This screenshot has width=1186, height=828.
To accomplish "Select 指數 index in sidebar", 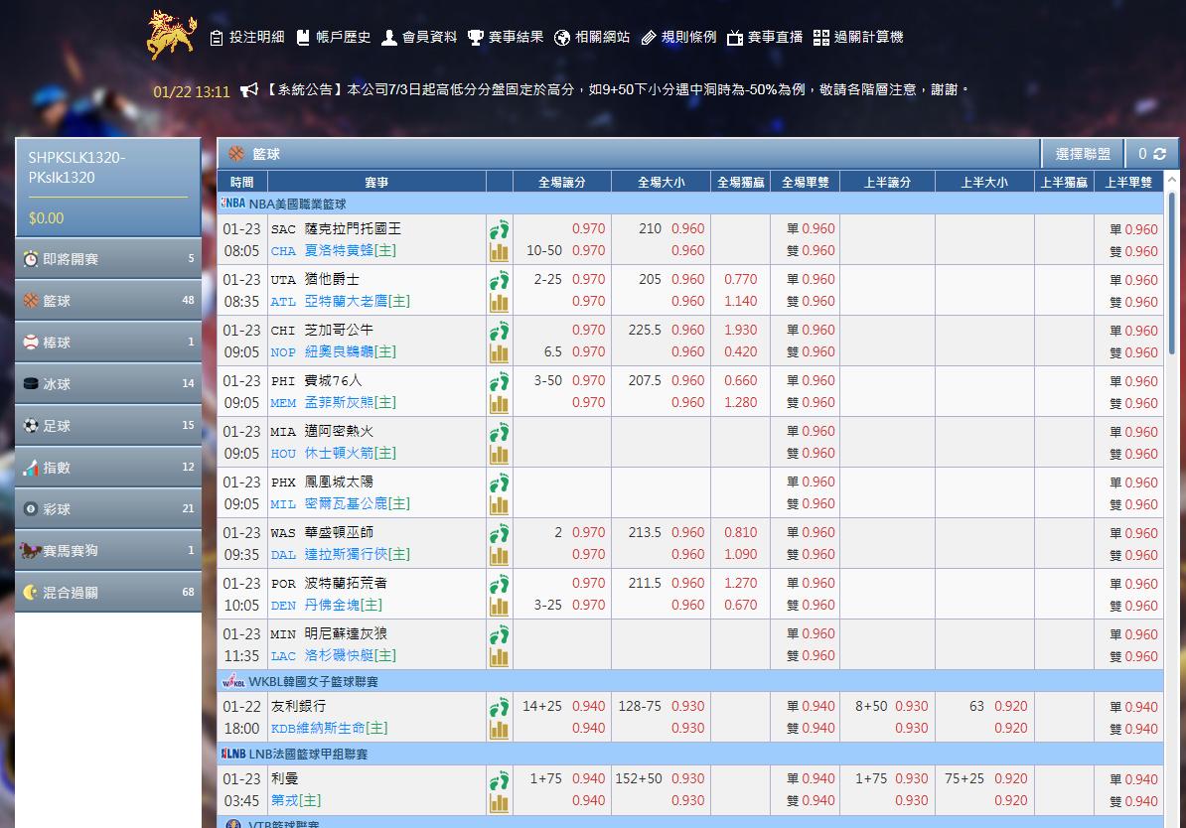I will [x=108, y=467].
